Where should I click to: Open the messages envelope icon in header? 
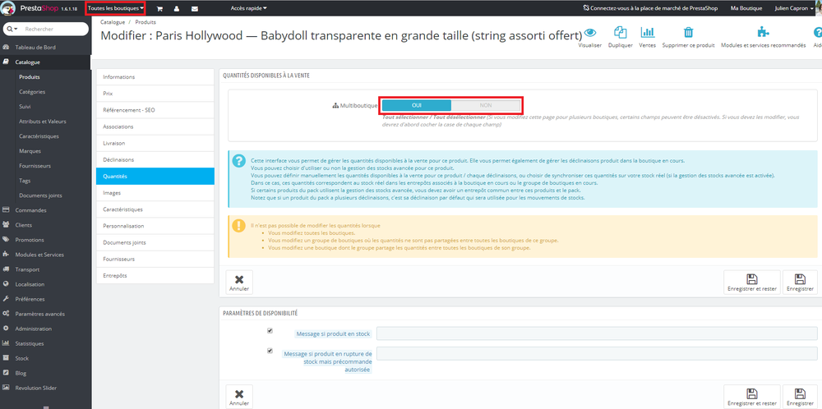(x=195, y=8)
